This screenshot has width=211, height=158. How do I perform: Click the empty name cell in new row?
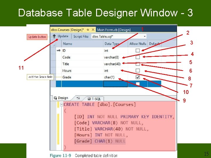82,84
